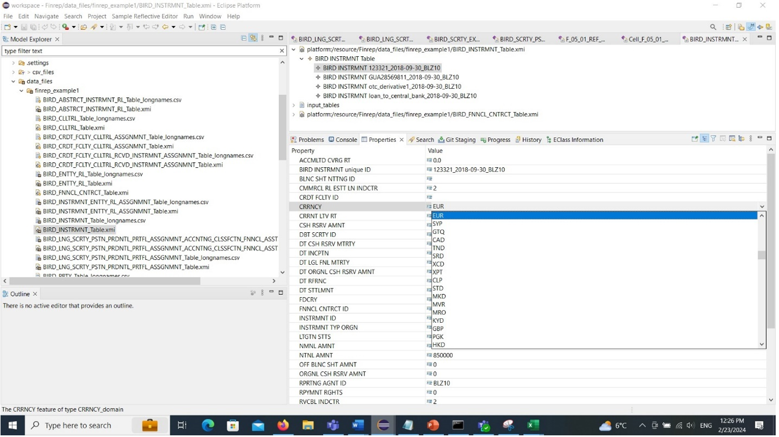
Task: Collapse All items in Model Explorer
Action: coord(243,39)
